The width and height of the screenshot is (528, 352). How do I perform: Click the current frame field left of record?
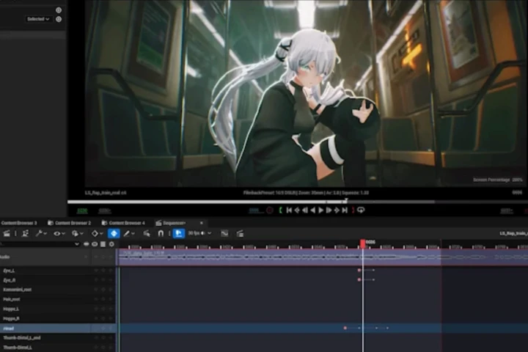[x=254, y=210]
